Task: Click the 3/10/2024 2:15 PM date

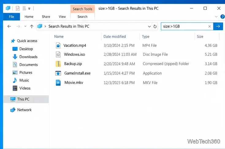Action: (x=119, y=45)
